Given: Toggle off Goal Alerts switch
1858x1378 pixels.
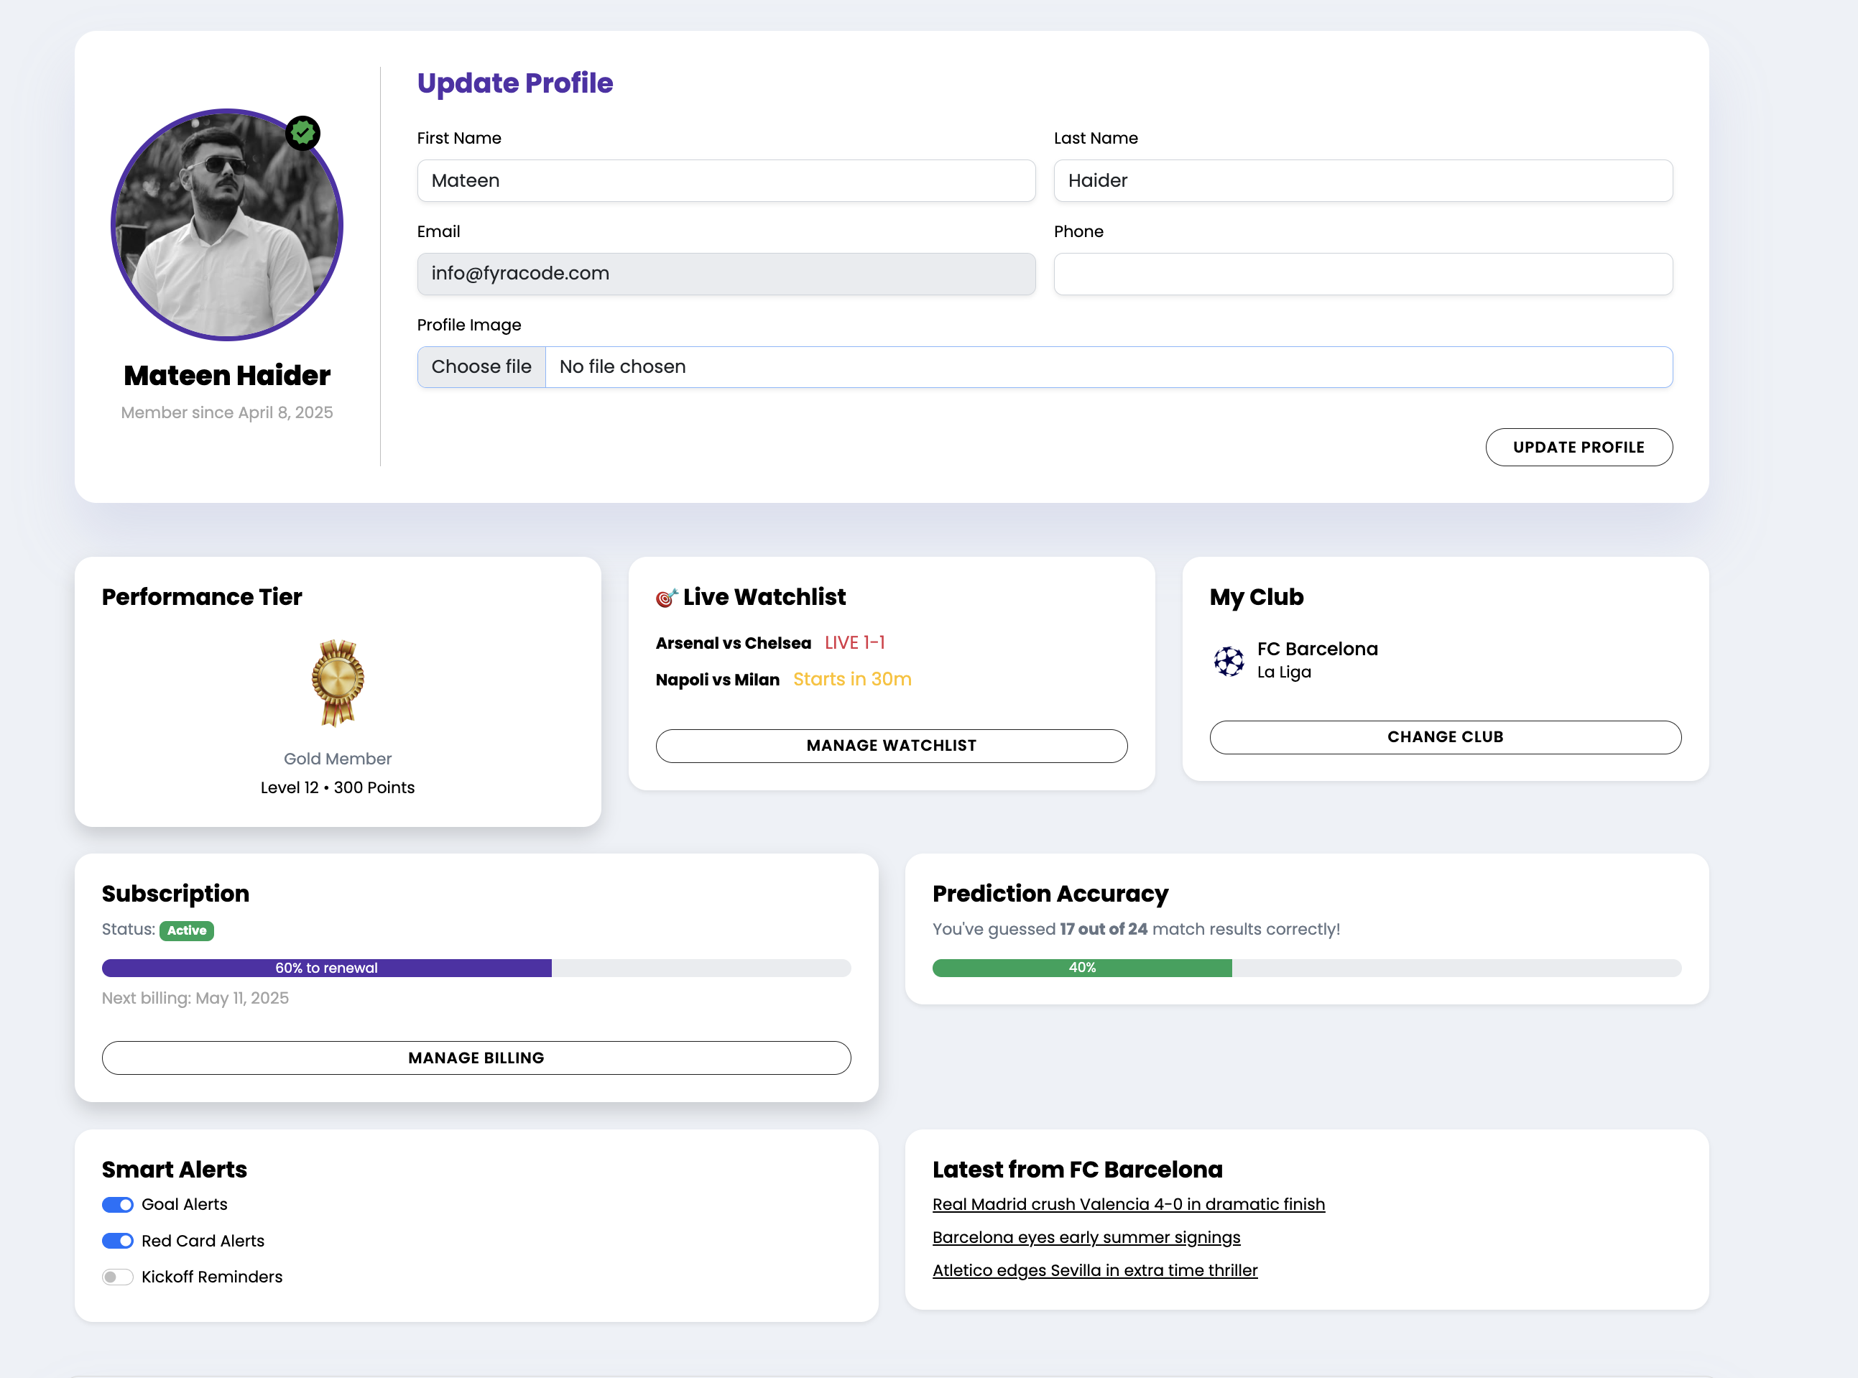Looking at the screenshot, I should coord(118,1205).
